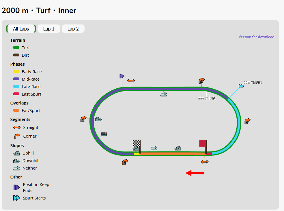Screen dimensions: 284x211
Task: Click the corner 3 marker on track
Action: [201, 81]
